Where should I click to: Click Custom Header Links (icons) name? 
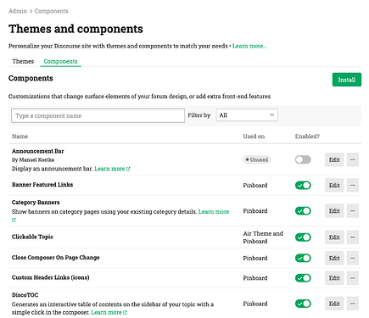point(51,277)
